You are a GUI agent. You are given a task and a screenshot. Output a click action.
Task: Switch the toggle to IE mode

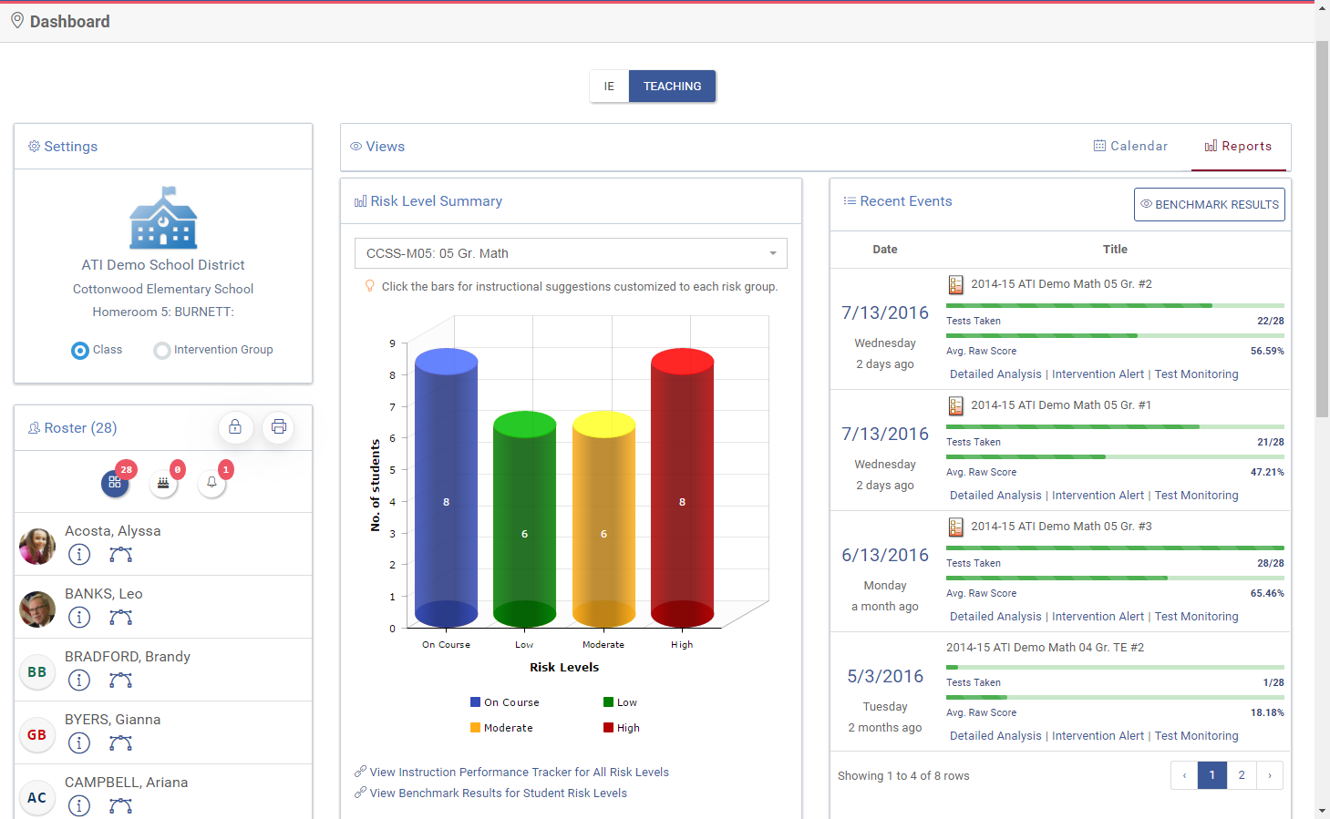609,86
